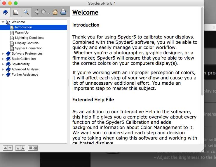The width and height of the screenshot is (216, 167).
Task: Open the Warm Up topic
Action: click(x=22, y=32)
